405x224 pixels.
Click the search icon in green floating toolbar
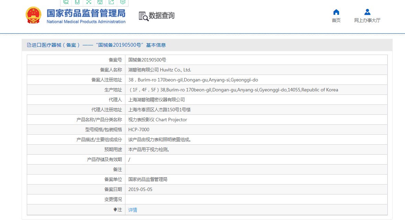click(x=66, y=2)
